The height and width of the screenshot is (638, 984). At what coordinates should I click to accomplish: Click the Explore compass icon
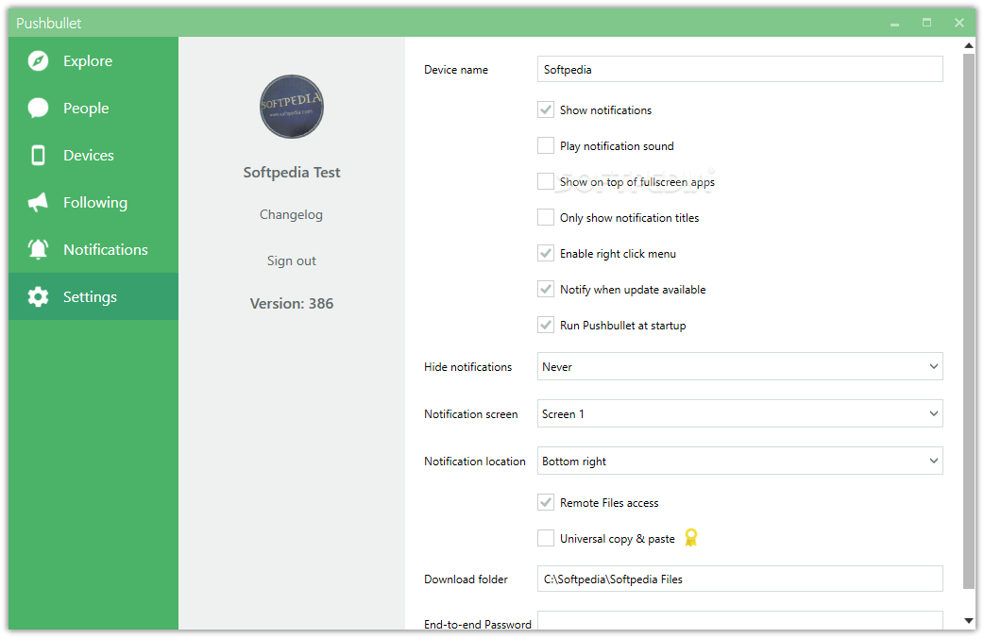tap(39, 60)
